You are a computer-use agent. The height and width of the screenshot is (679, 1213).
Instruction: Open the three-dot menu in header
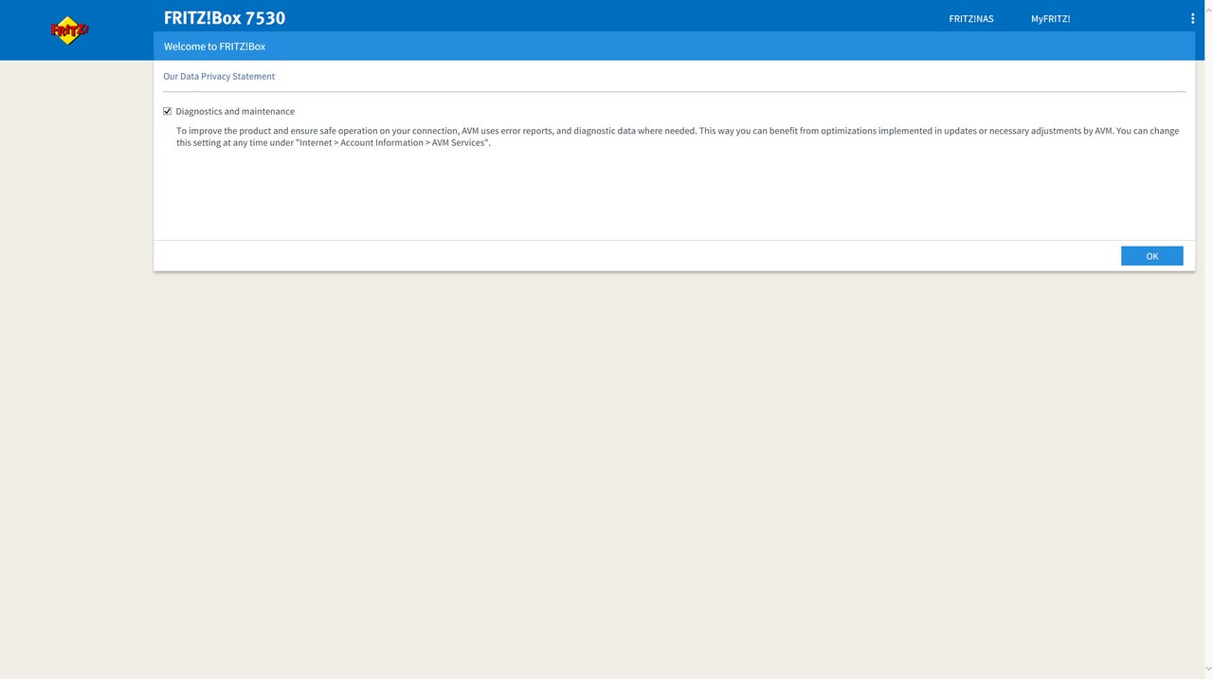pos(1192,18)
